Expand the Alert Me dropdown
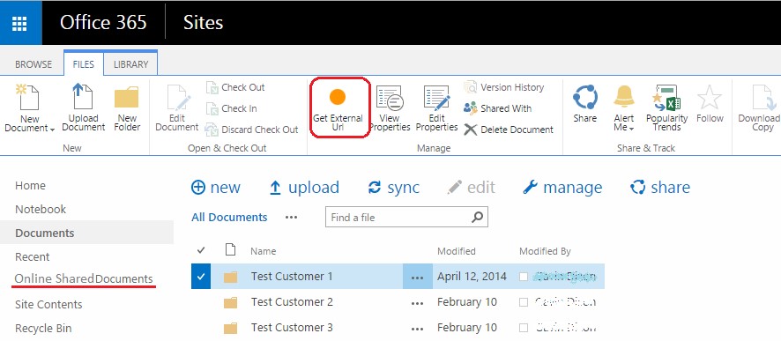Image resolution: width=781 pixels, height=341 pixels. point(631,129)
